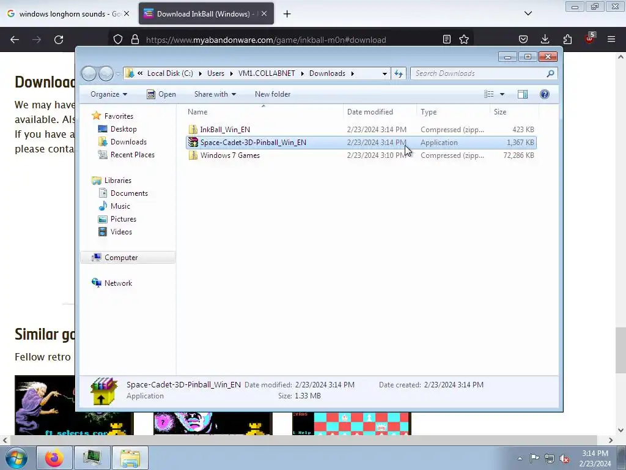Open the Firefox reader view icon
Image resolution: width=626 pixels, height=470 pixels.
447,39
